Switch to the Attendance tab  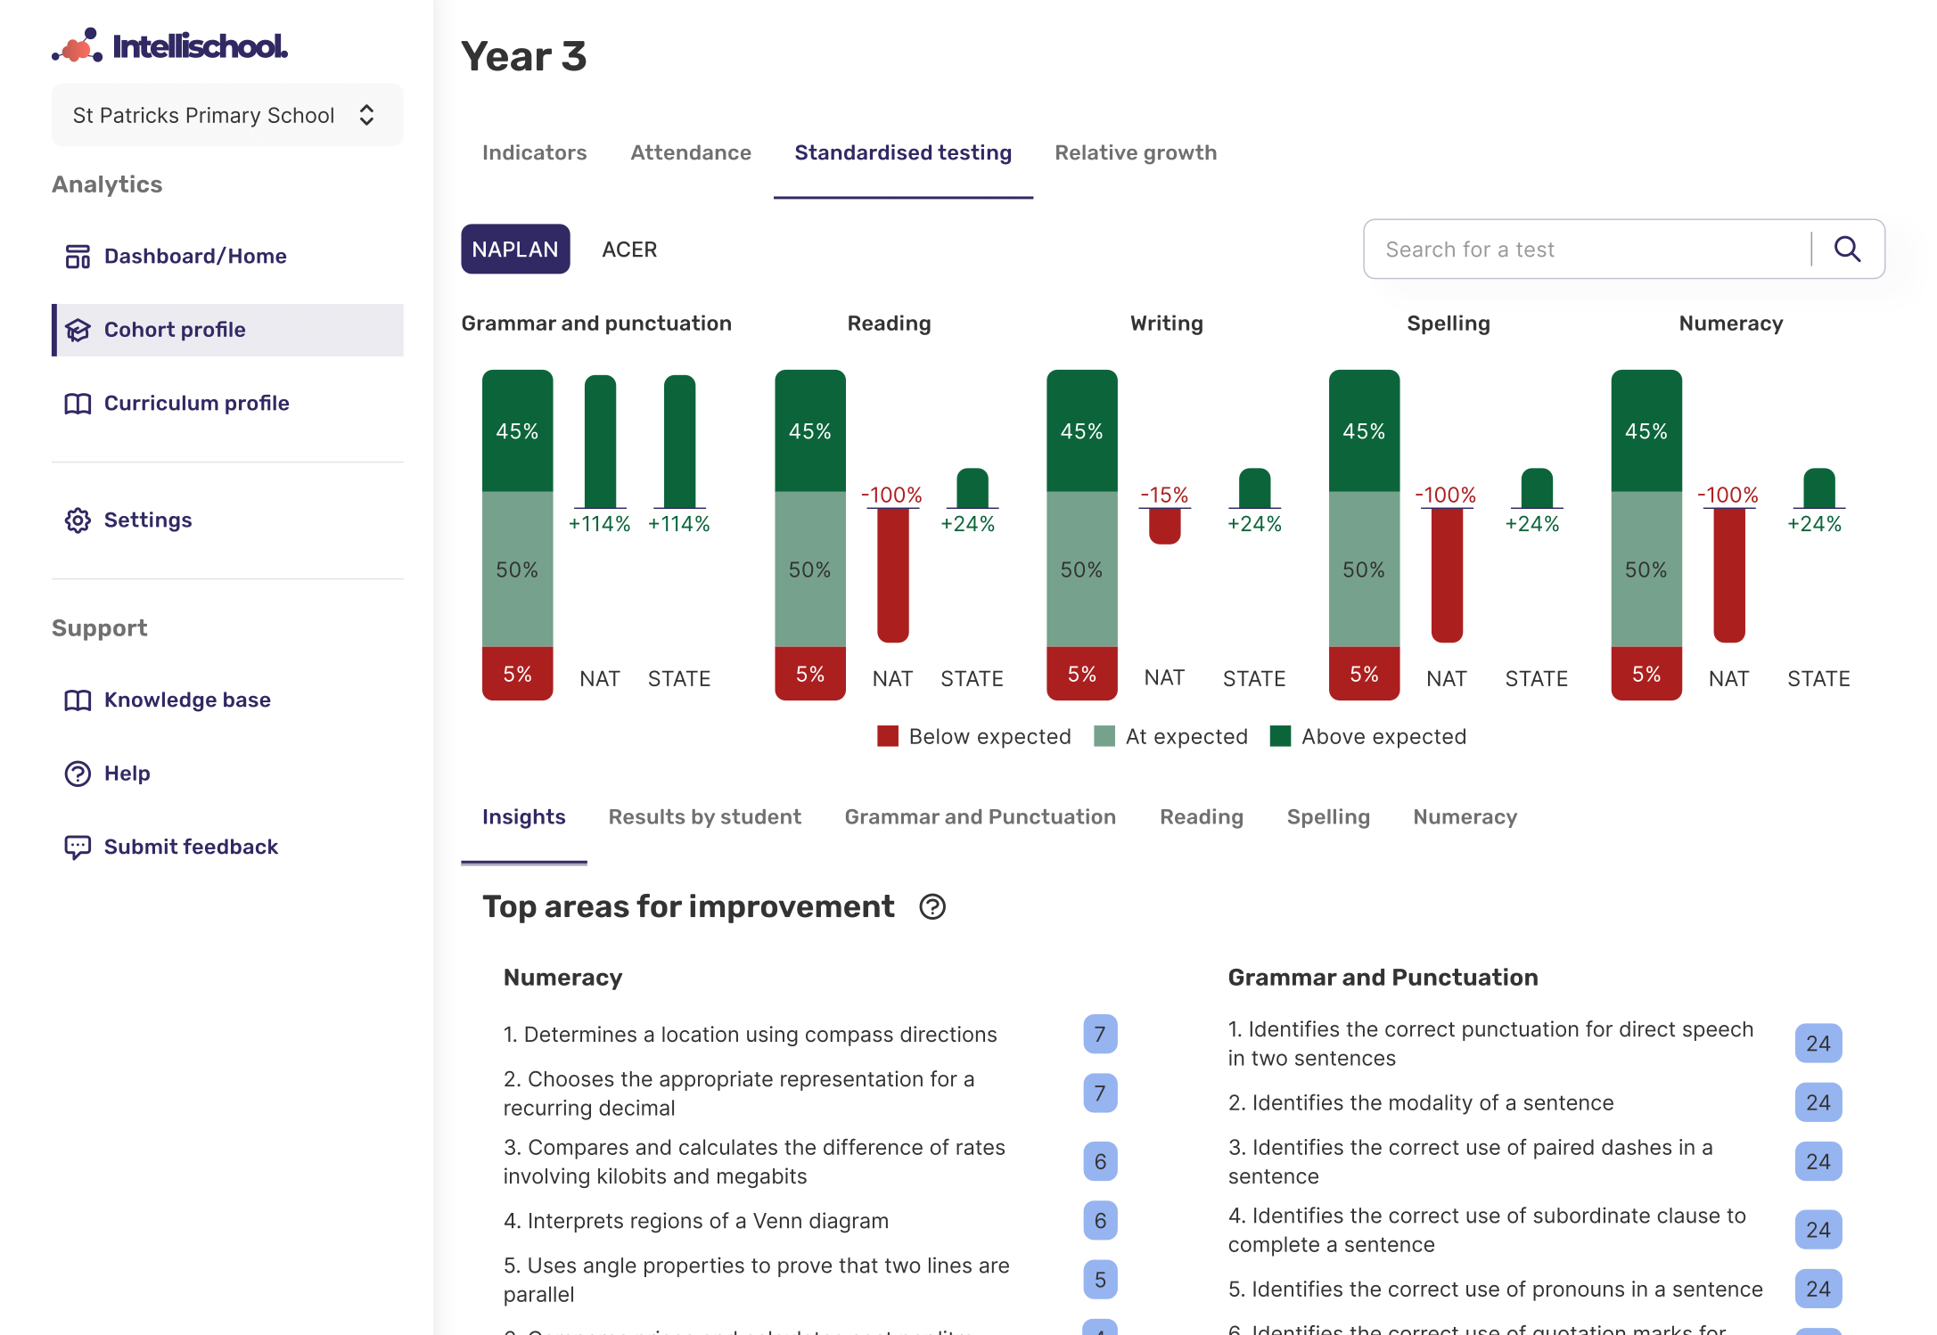pos(690,152)
